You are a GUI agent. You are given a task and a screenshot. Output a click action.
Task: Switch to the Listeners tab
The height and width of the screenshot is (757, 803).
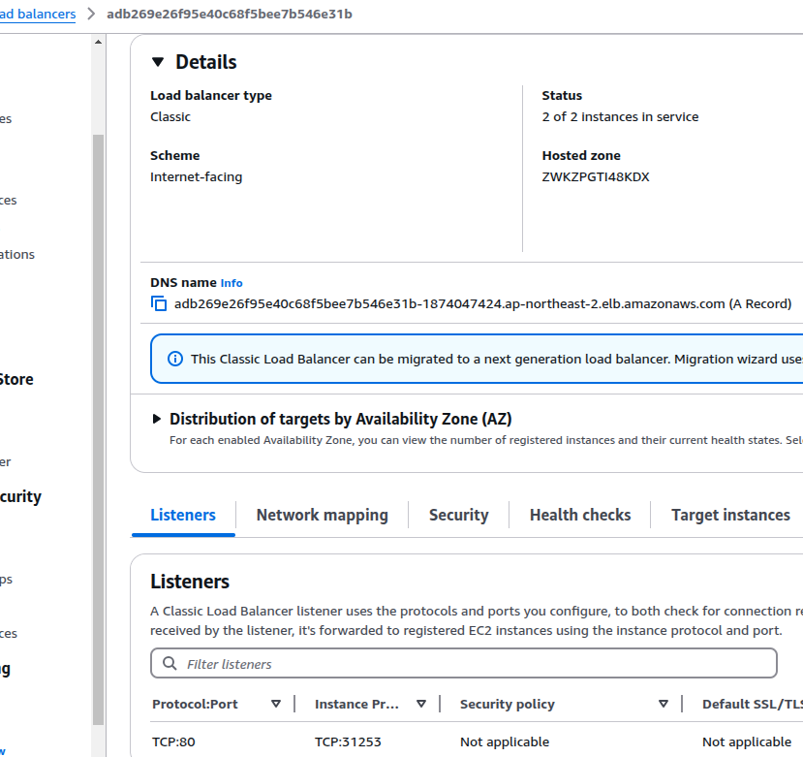[x=183, y=515]
